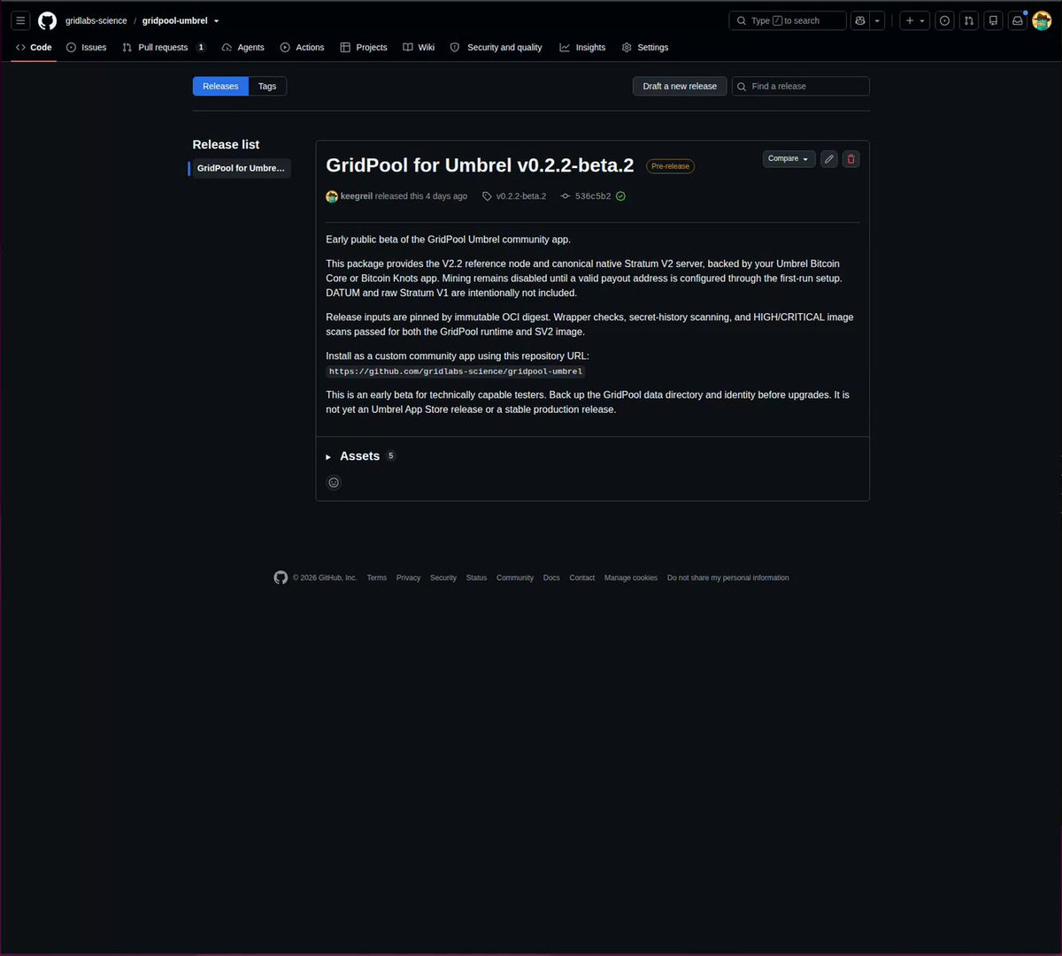
Task: Switch to the Agents tab
Action: click(243, 47)
